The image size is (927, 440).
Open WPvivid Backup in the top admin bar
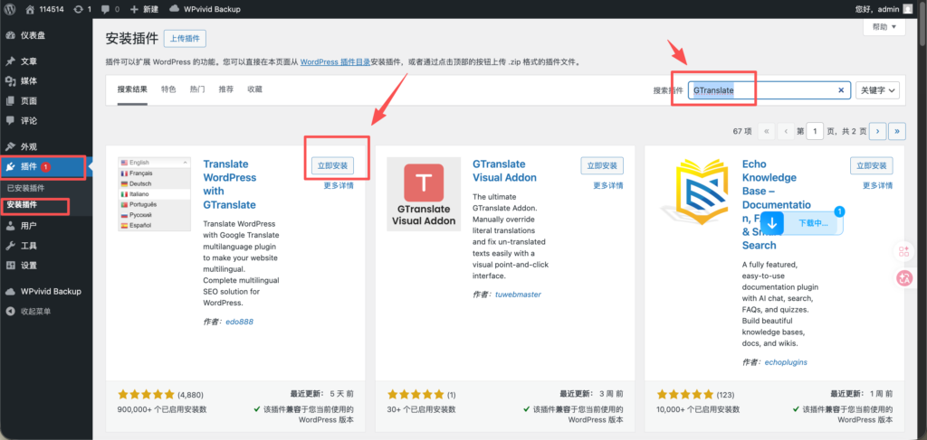(205, 9)
